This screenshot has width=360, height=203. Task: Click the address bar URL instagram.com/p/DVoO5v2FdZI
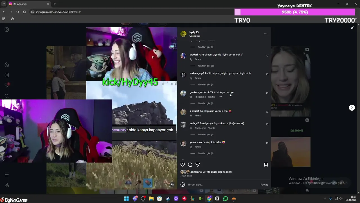click(x=58, y=12)
